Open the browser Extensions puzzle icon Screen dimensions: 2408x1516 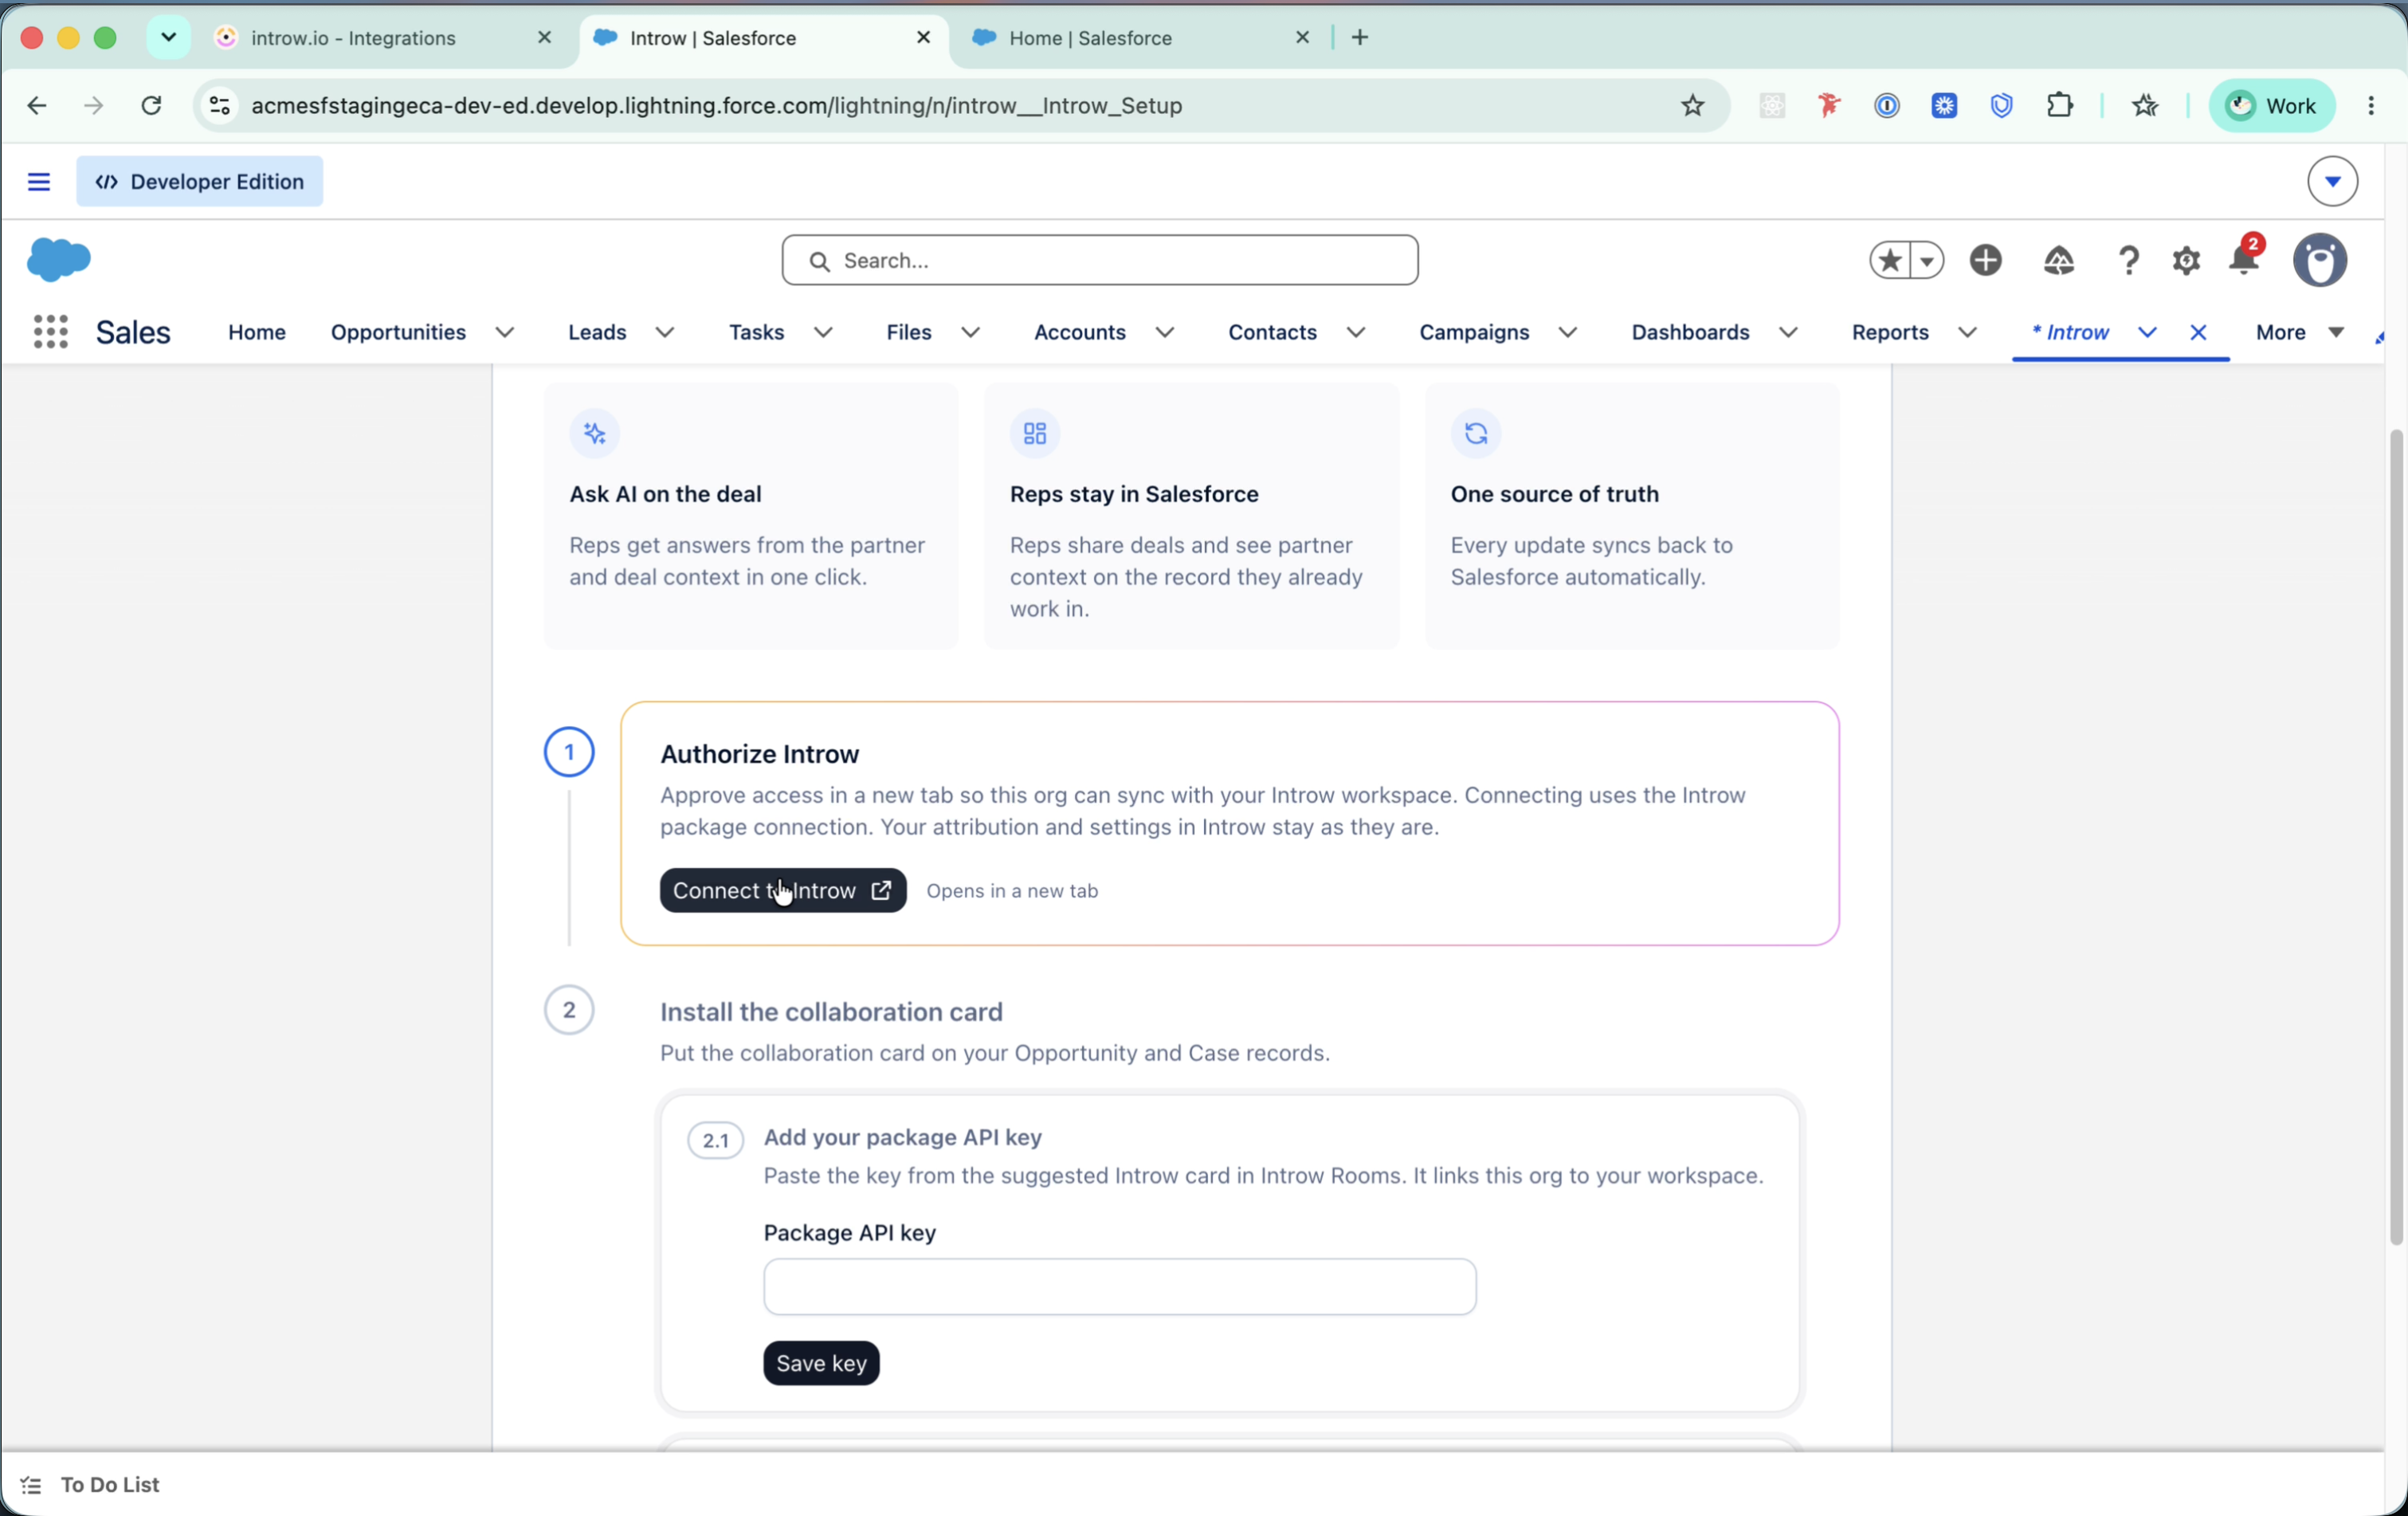point(2059,105)
